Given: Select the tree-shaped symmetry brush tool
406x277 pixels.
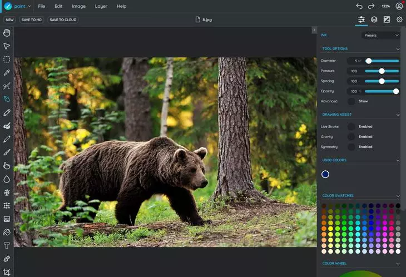Looking at the screenshot, I should pos(7,192).
